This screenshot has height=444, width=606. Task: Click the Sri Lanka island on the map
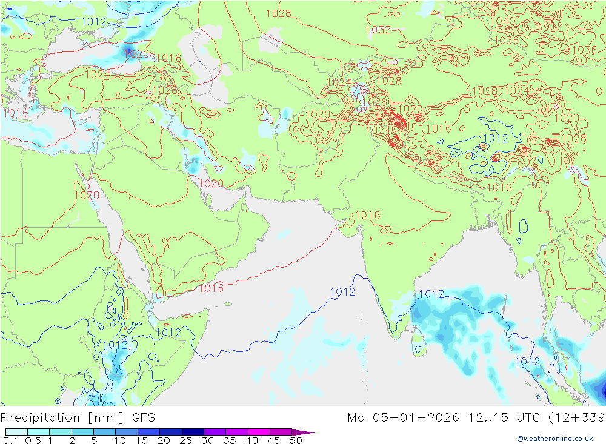point(419,342)
